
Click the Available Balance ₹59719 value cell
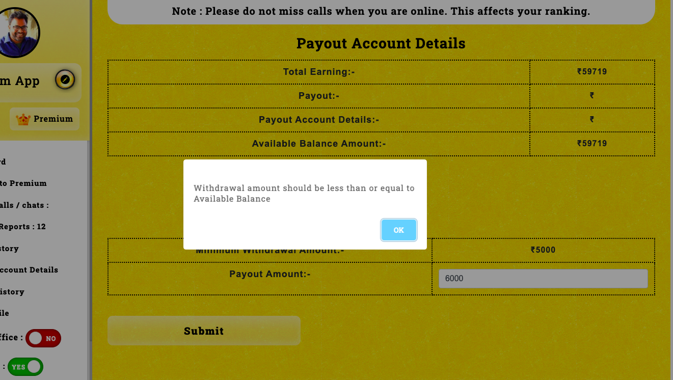point(592,144)
